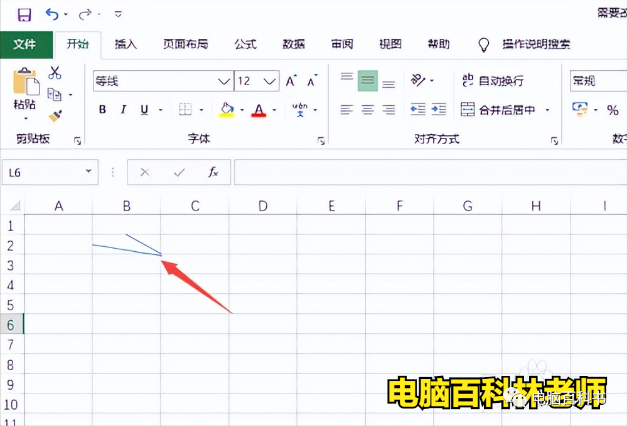Image resolution: width=627 pixels, height=426 pixels.
Task: Toggle Italic formatting
Action: point(124,110)
